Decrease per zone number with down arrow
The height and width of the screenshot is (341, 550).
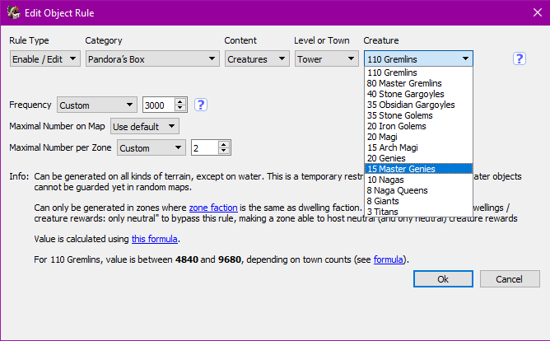[223, 151]
